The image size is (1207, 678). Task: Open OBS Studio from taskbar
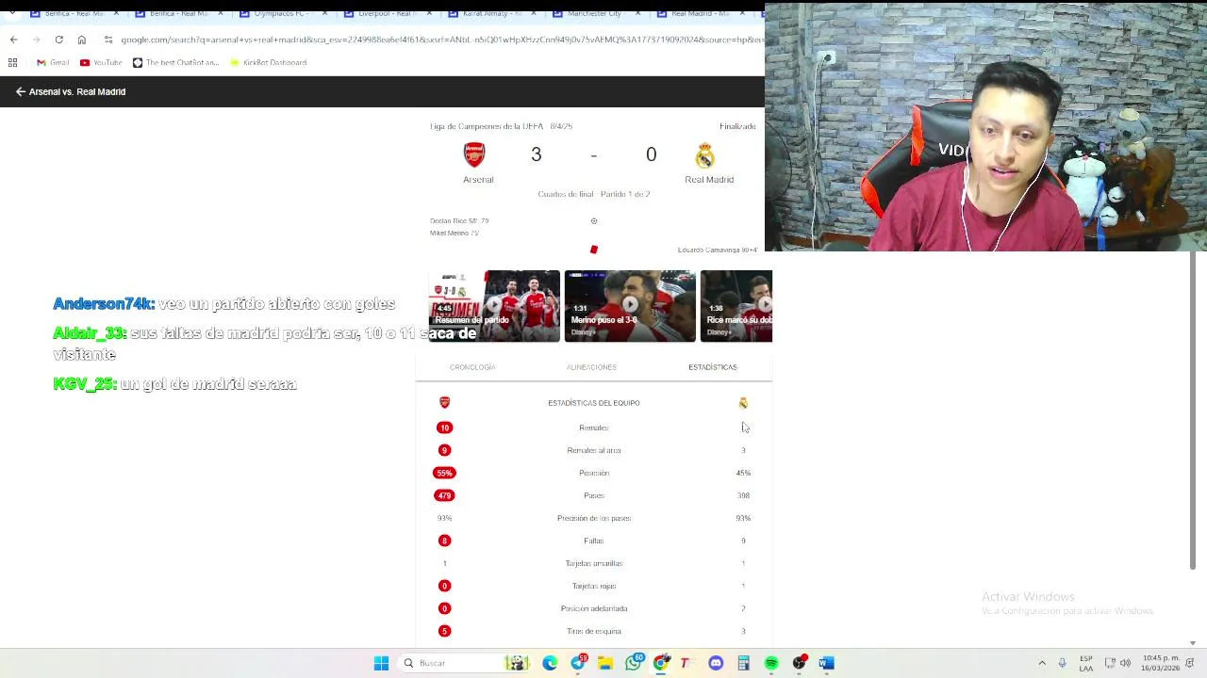coord(800,663)
